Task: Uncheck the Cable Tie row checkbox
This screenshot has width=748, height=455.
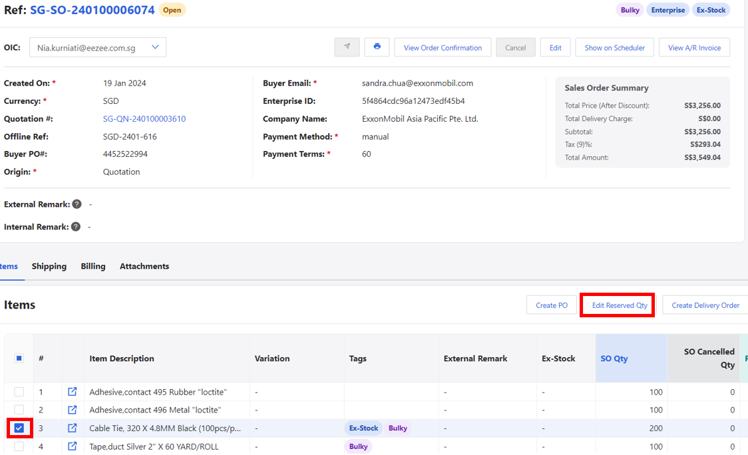Action: coord(19,428)
